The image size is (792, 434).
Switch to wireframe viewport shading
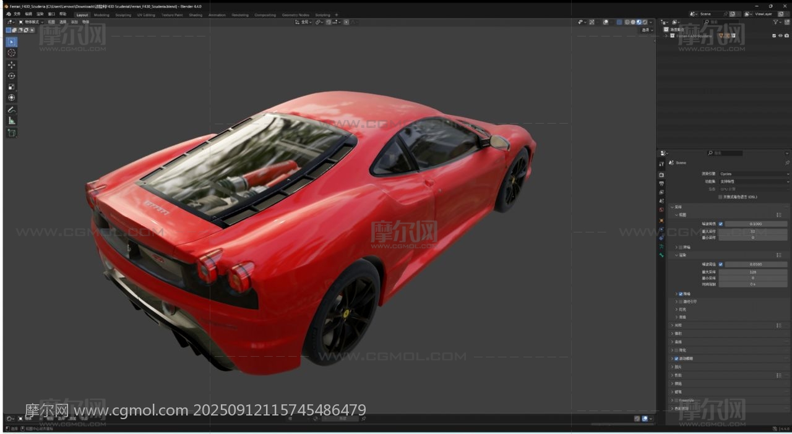[x=627, y=22]
